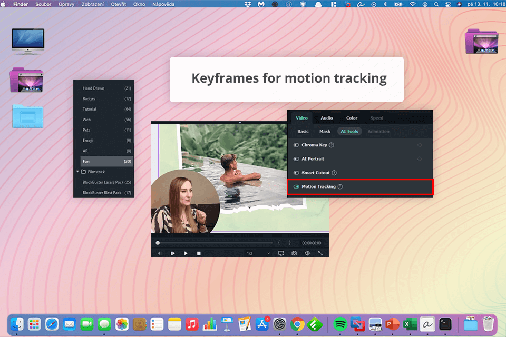Select the Emoji category
Viewport: 506px width, 337px height.
point(107,140)
